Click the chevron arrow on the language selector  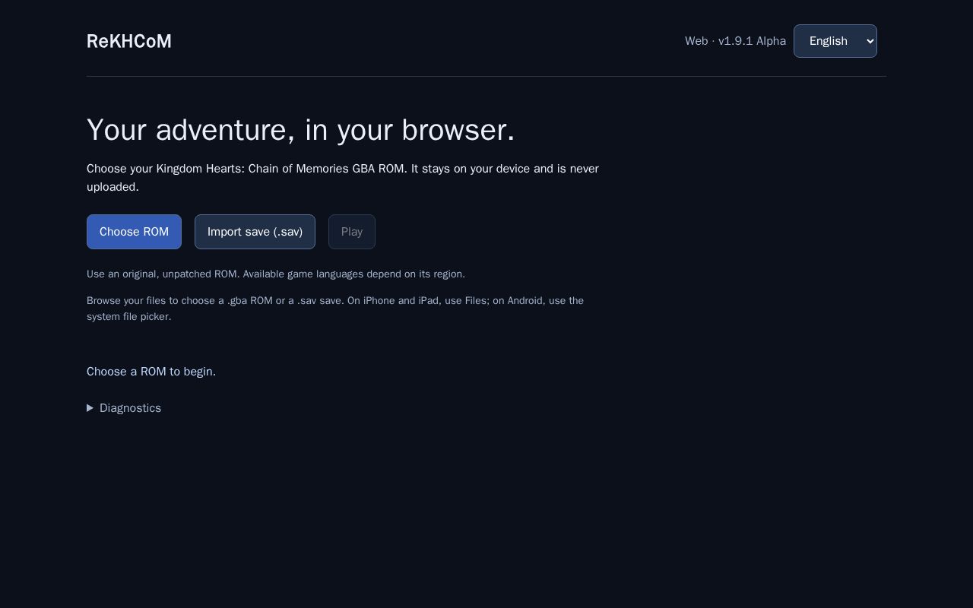pyautogui.click(x=870, y=41)
